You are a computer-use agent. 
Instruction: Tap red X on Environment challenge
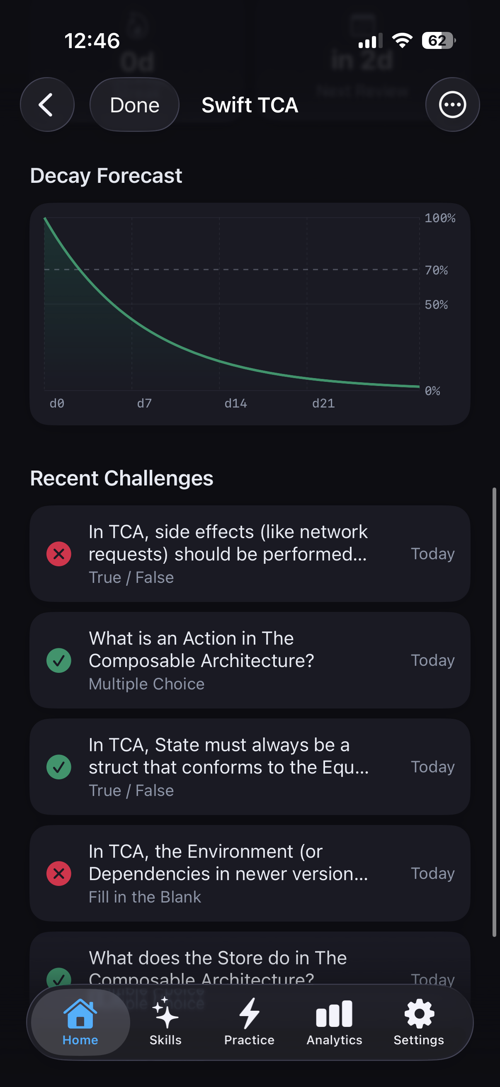click(58, 873)
